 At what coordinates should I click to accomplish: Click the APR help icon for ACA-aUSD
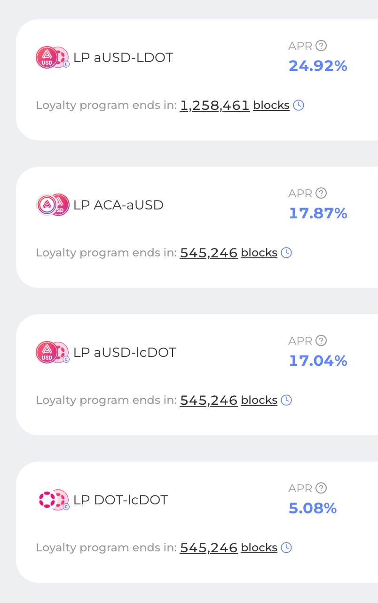[321, 193]
